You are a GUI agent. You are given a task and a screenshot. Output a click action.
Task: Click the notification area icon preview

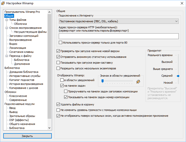pos(138,81)
